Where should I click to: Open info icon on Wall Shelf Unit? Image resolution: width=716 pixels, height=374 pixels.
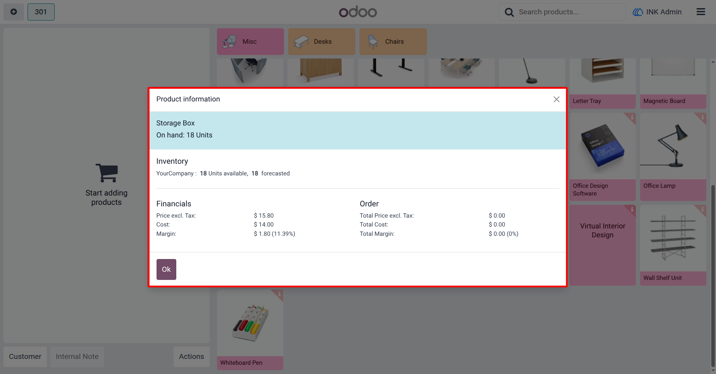[702, 209]
